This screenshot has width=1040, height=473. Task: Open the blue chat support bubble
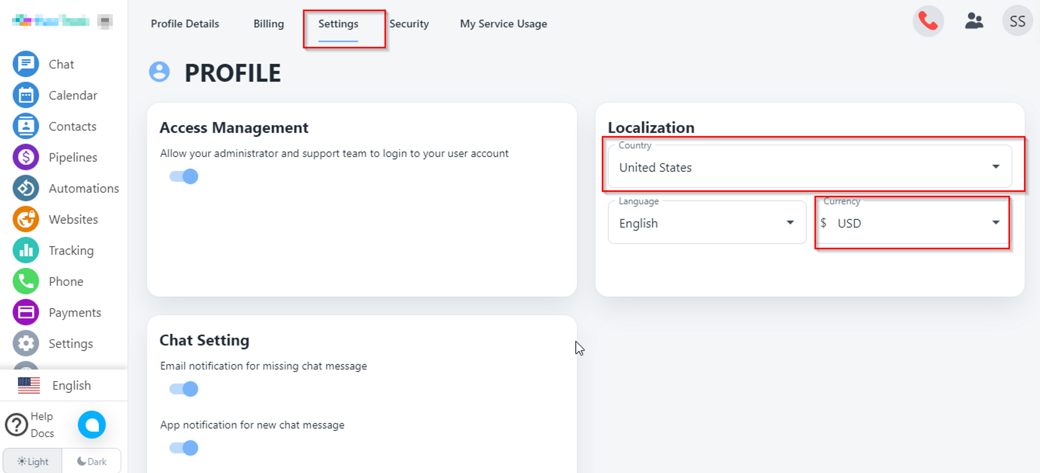[92, 425]
